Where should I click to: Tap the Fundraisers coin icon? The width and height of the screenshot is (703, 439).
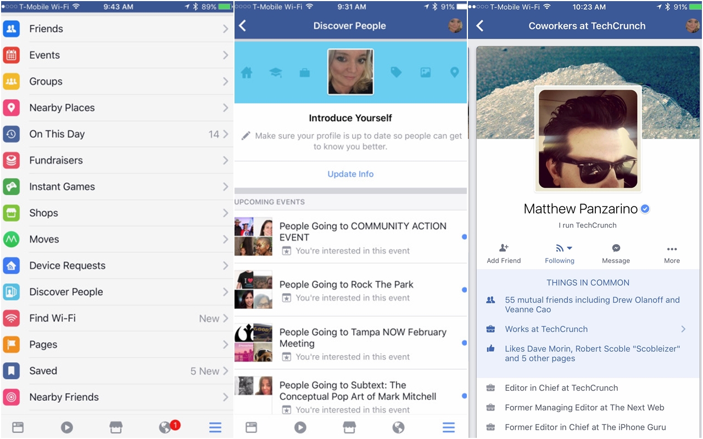[12, 160]
